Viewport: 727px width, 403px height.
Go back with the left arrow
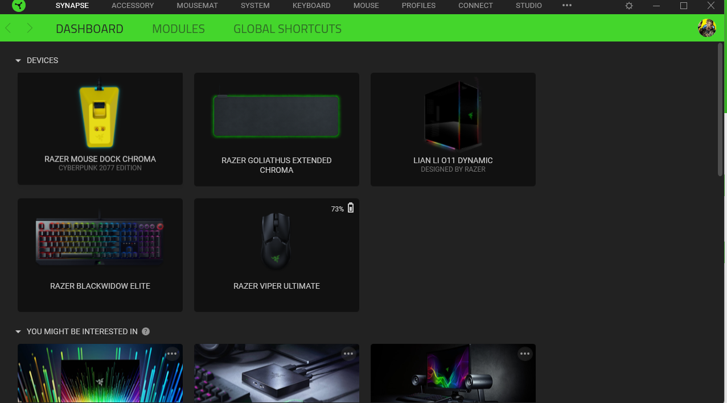tap(8, 28)
